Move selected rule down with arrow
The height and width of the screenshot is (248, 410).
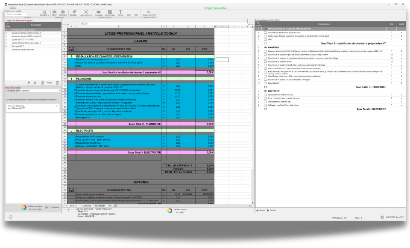coord(35,83)
